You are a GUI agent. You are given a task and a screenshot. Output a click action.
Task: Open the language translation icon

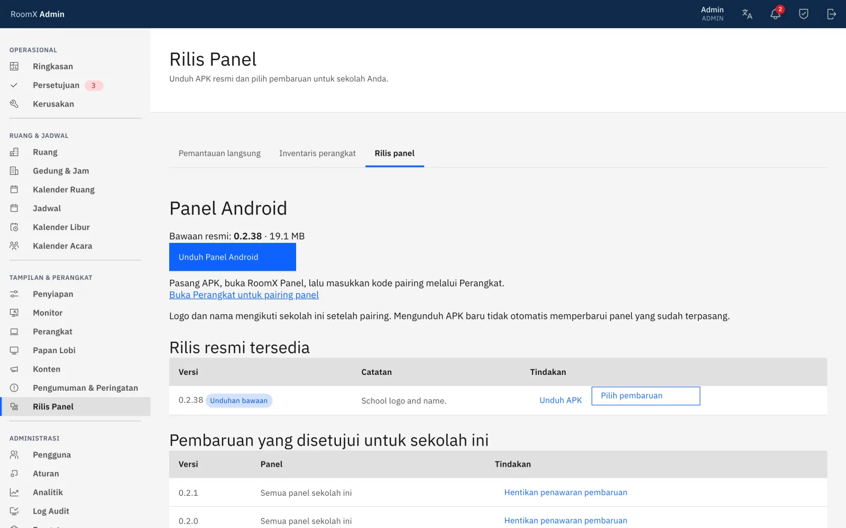pos(747,14)
